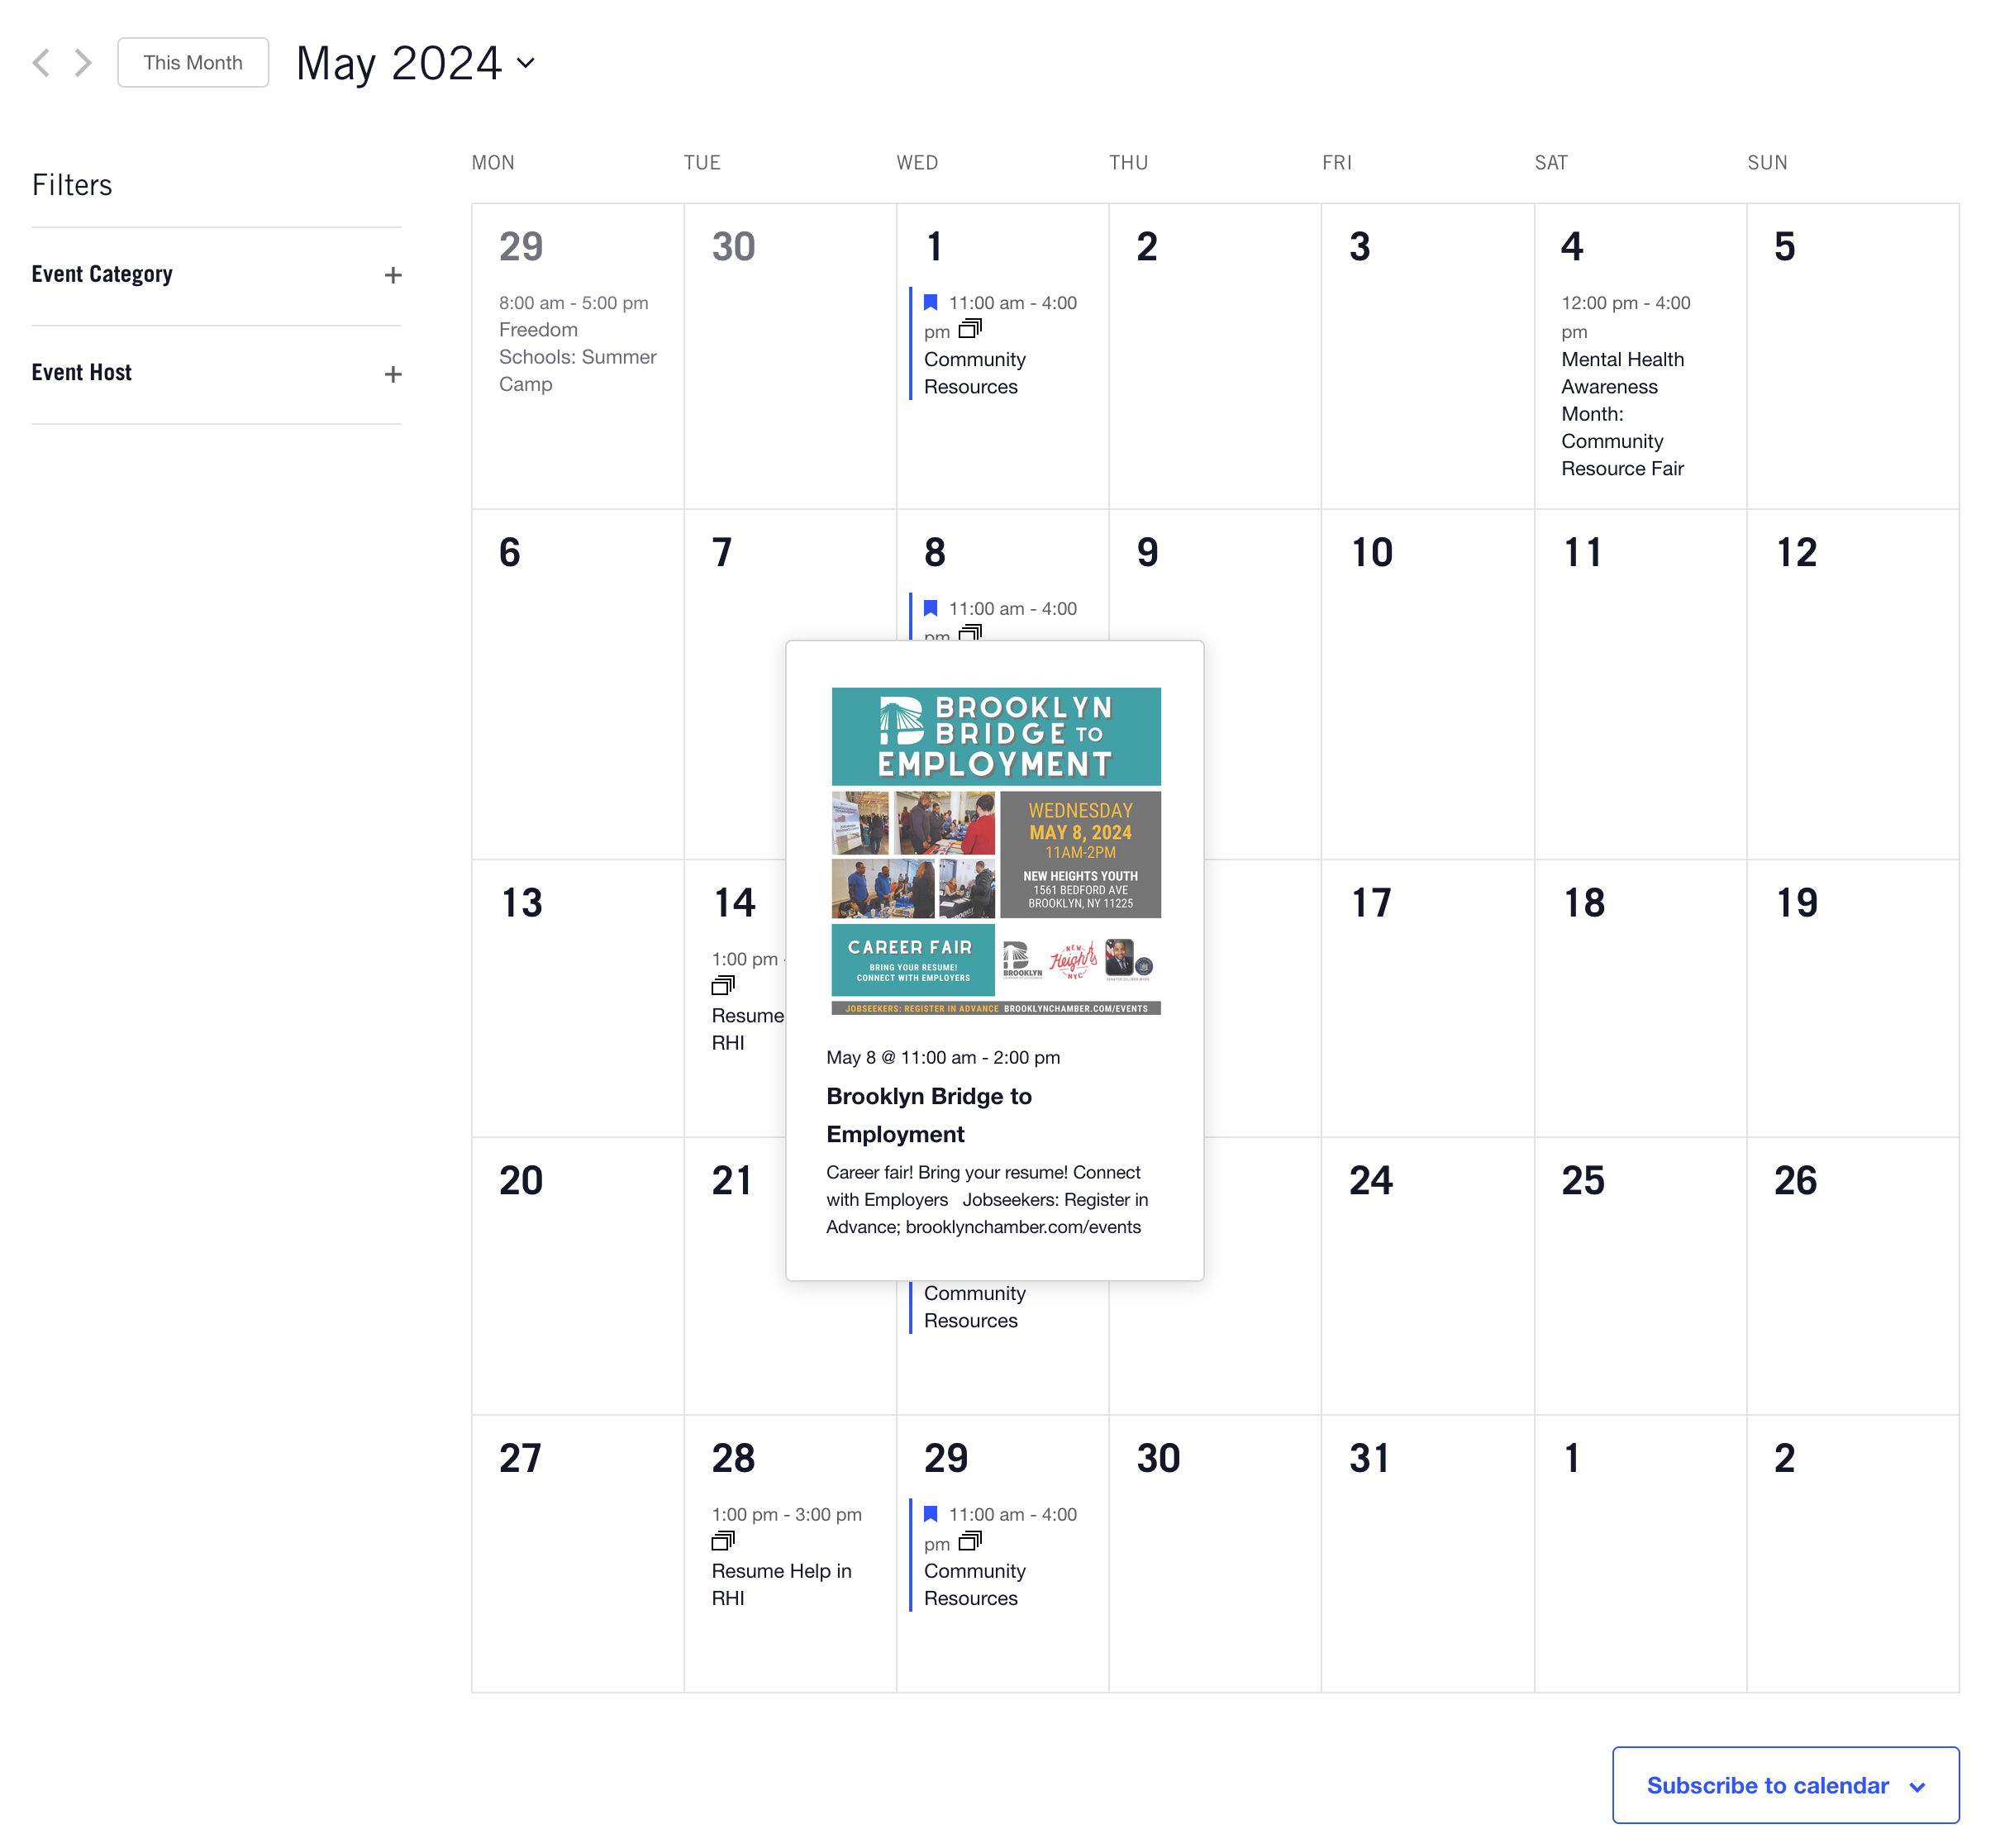Click the Resume RHI event icon on May 14
The width and height of the screenshot is (2000, 1848).
tap(723, 984)
